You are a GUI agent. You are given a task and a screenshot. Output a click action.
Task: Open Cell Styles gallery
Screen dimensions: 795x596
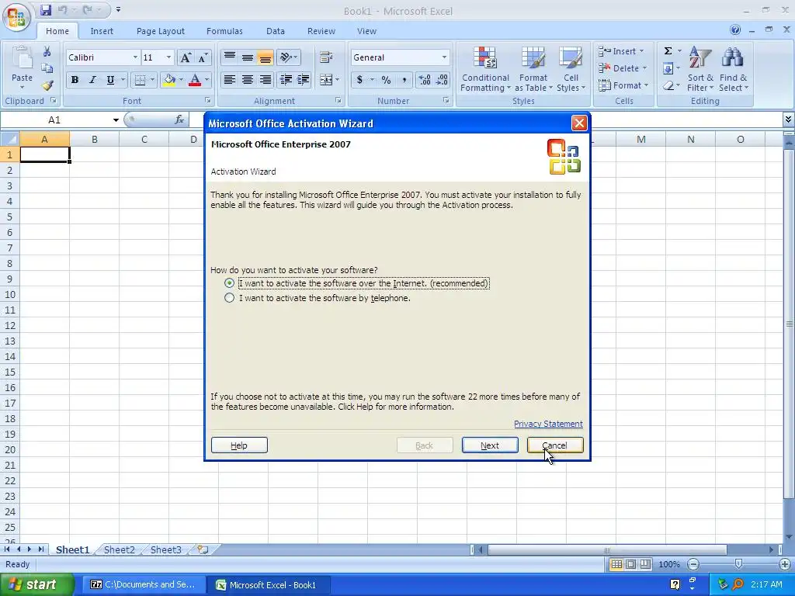[571, 69]
